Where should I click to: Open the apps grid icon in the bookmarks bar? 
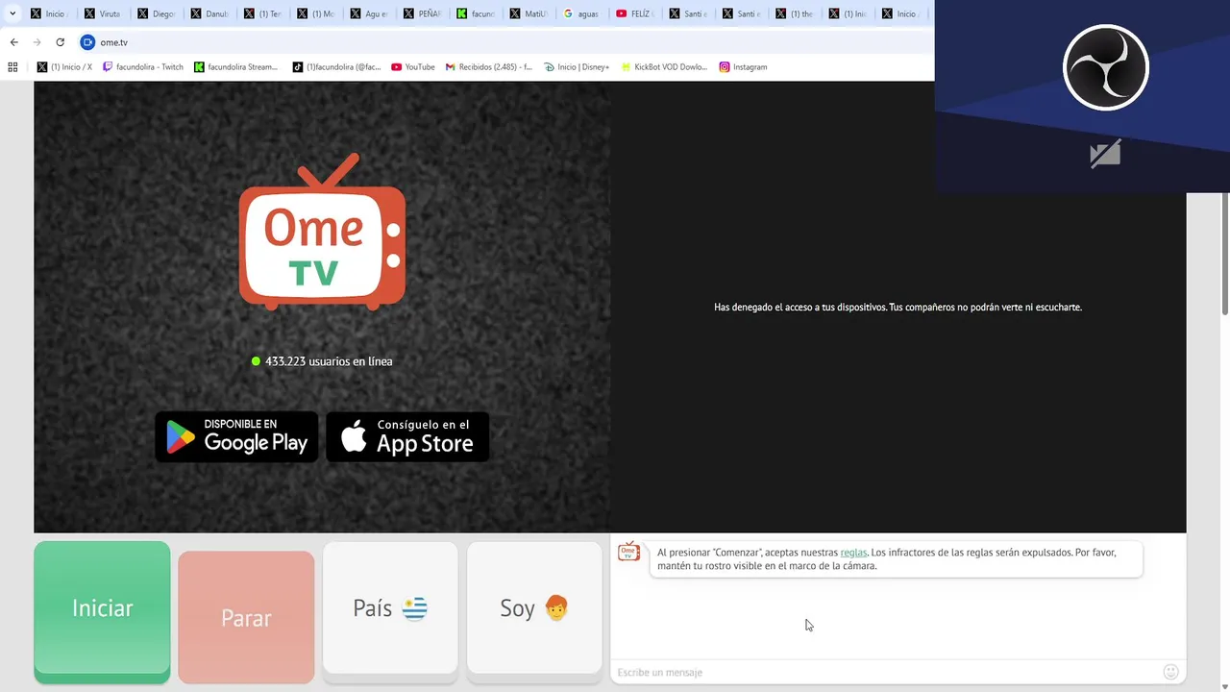click(12, 67)
